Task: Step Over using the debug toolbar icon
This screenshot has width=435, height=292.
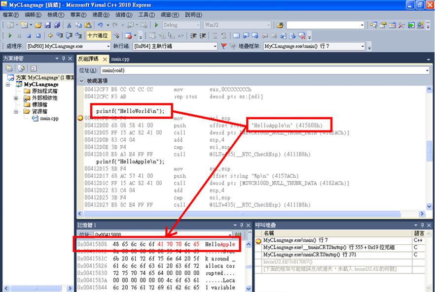Action: click(69, 36)
